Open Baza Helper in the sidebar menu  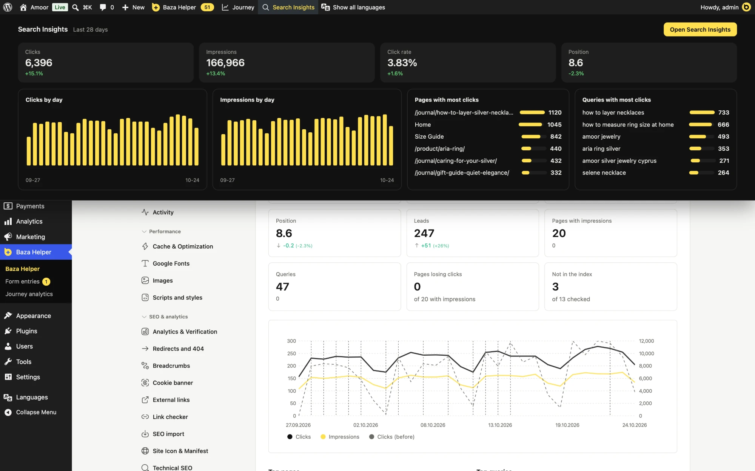[36, 252]
